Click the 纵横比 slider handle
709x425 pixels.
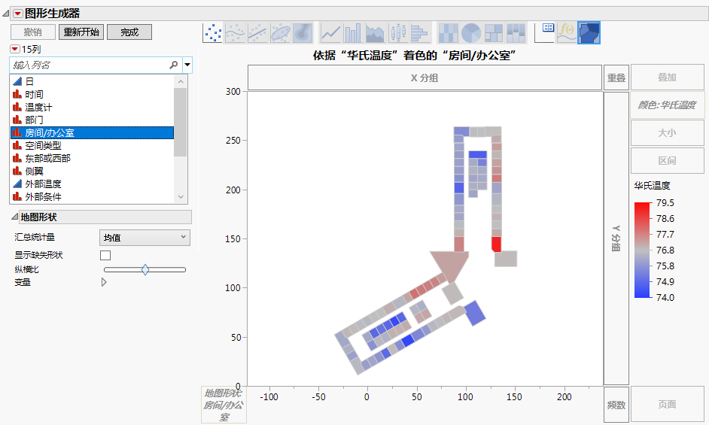pyautogui.click(x=145, y=270)
